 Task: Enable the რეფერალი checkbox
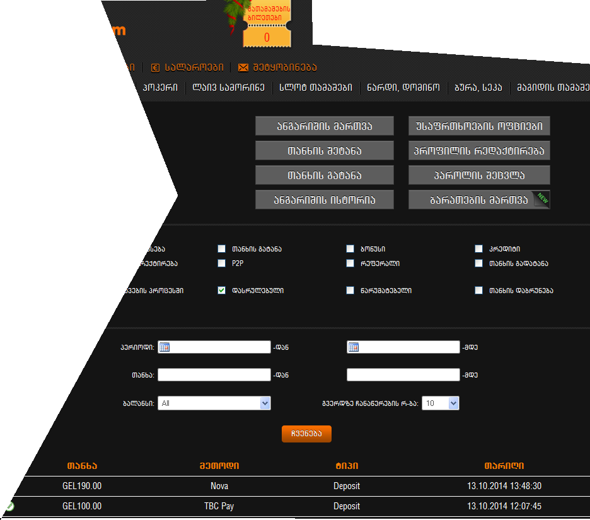(x=350, y=263)
